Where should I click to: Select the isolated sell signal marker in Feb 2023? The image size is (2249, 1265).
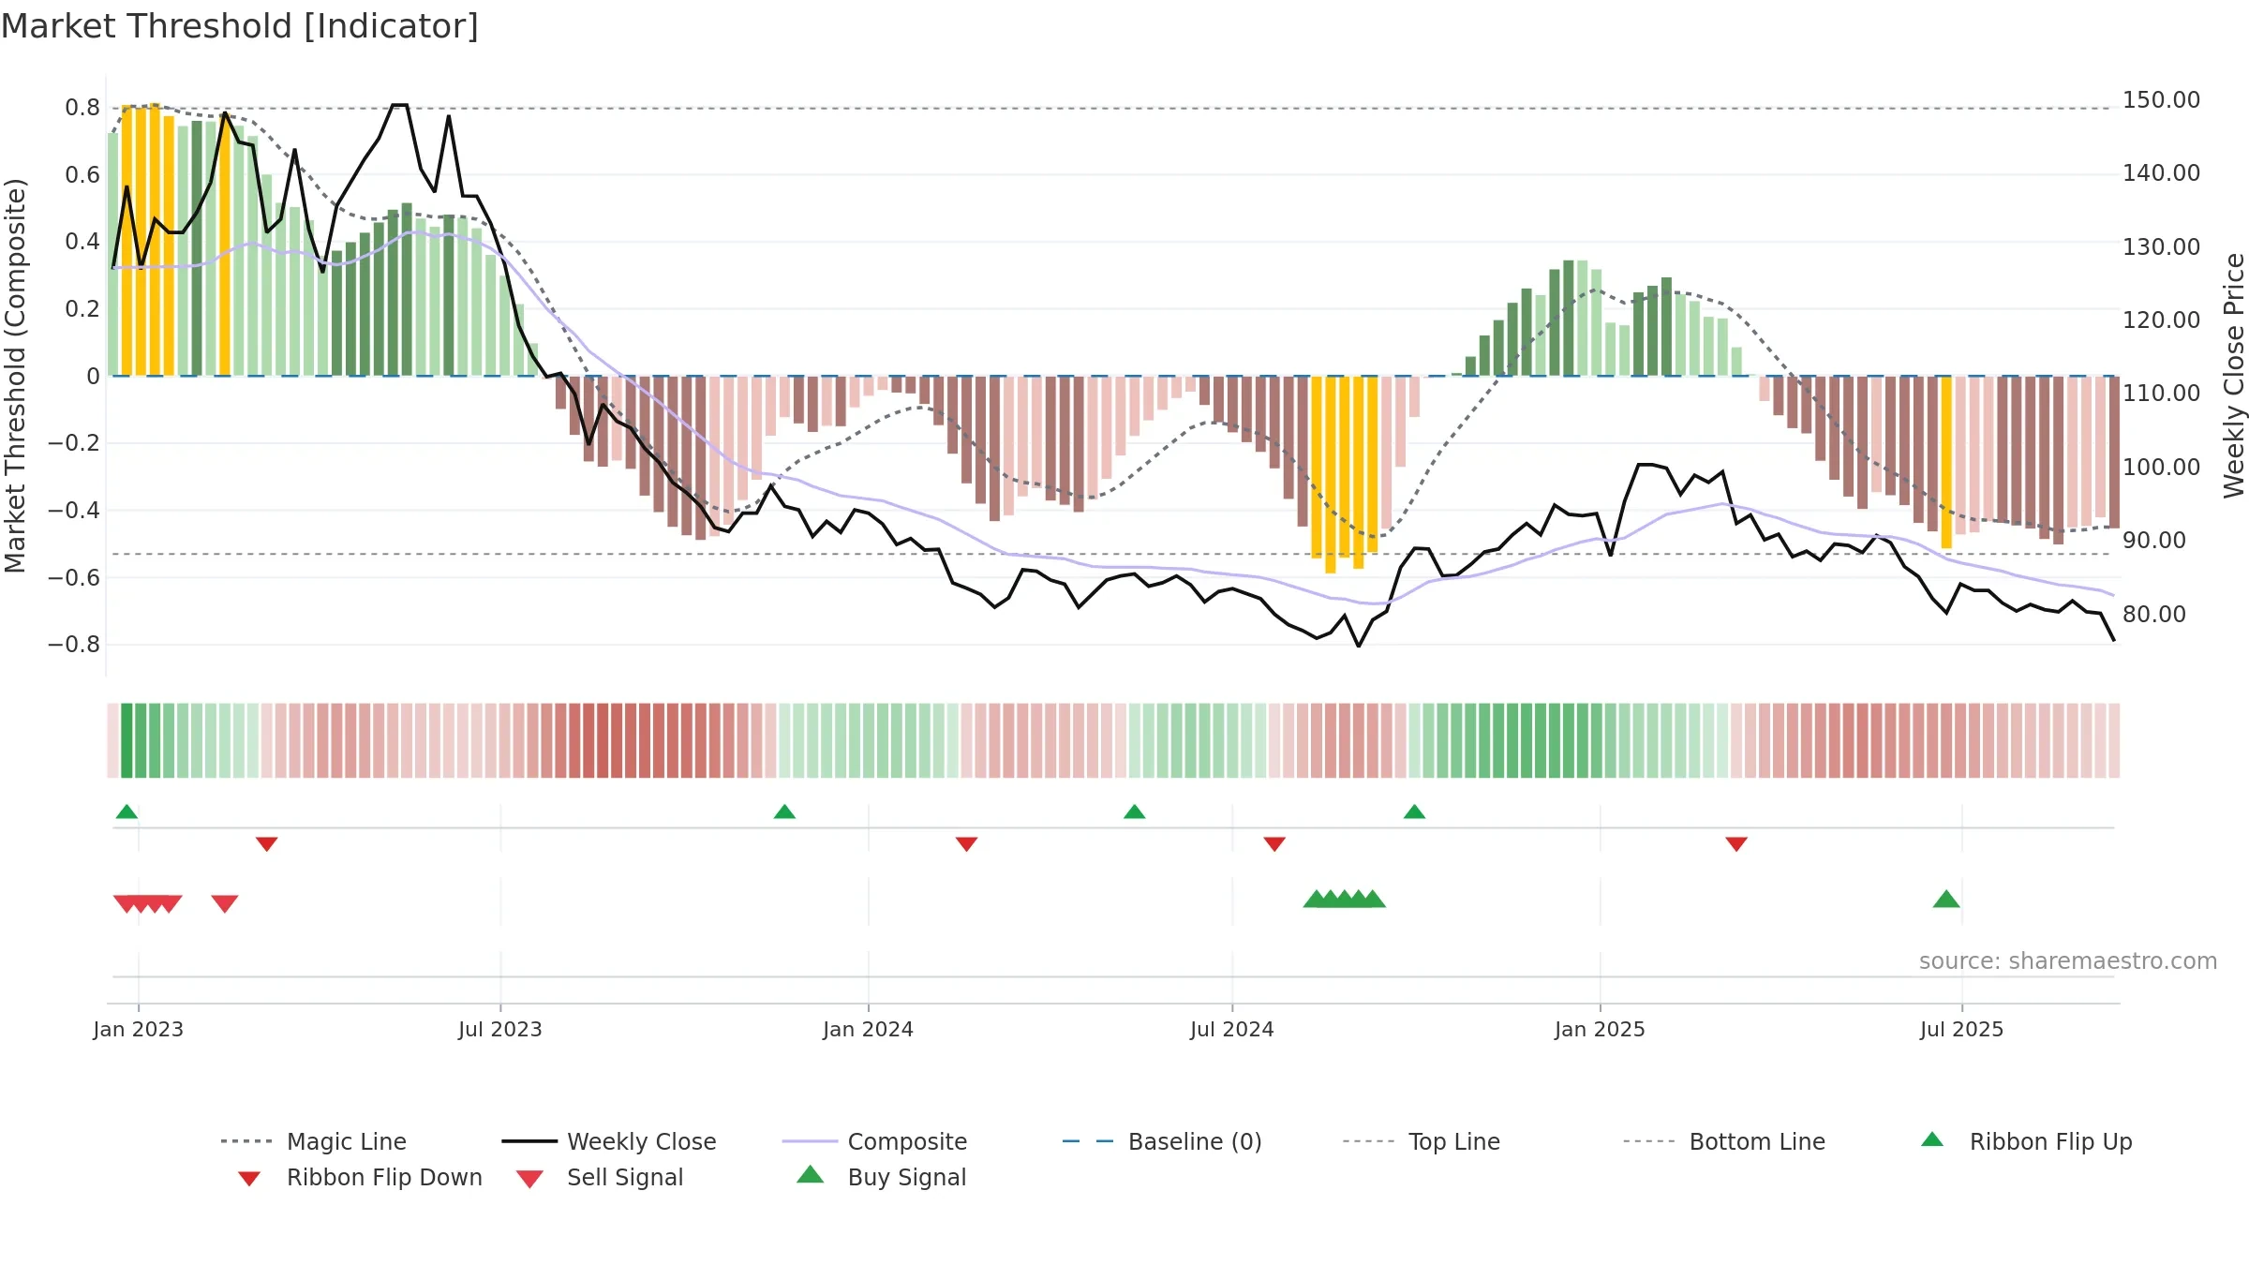coord(224,903)
